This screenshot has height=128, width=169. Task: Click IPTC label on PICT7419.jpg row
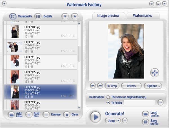pos(72,66)
